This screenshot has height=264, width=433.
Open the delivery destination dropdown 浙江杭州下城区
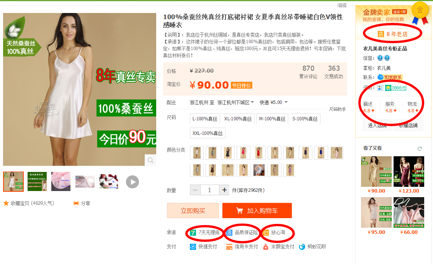pyautogui.click(x=235, y=102)
